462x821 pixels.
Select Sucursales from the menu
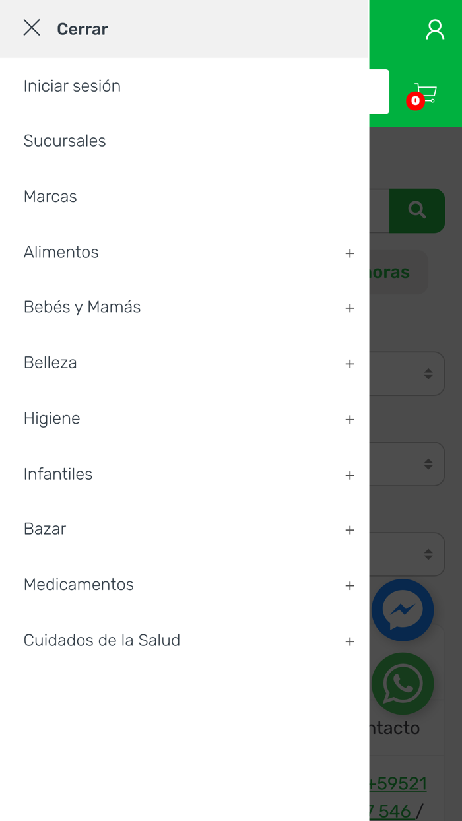click(x=65, y=141)
